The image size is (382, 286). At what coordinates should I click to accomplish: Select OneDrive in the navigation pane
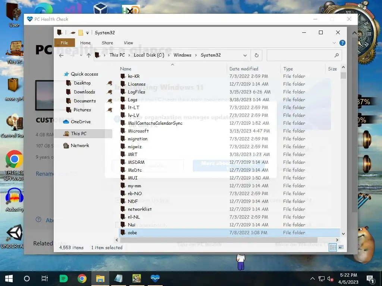(x=81, y=122)
